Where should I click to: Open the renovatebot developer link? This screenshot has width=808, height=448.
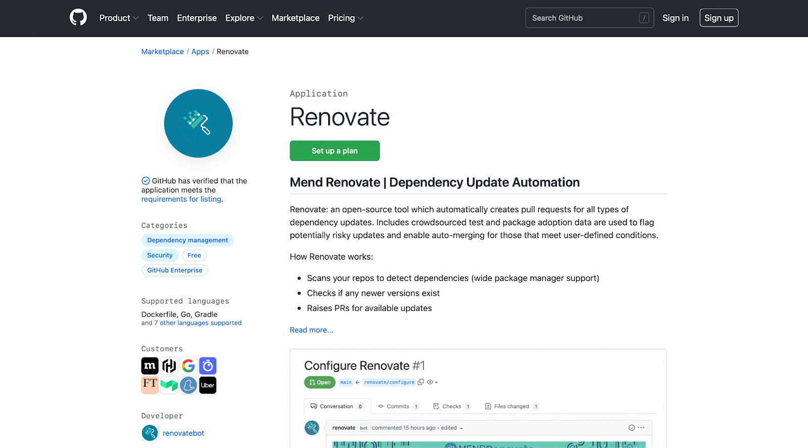[x=183, y=433]
